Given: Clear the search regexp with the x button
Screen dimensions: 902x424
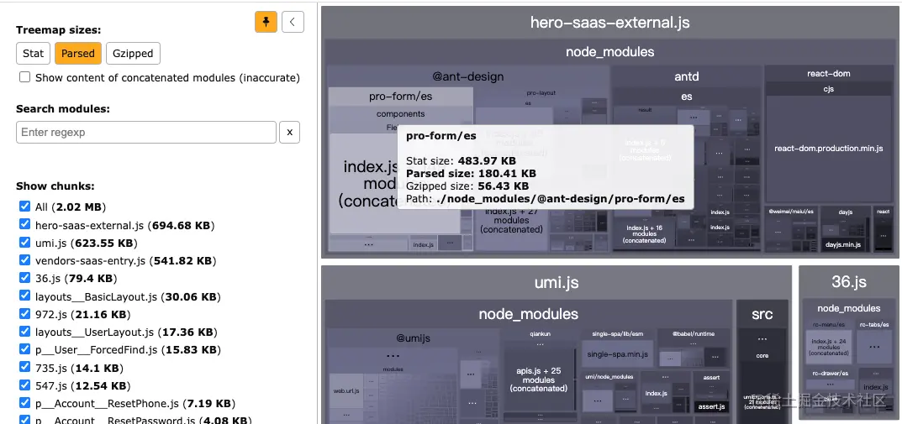Looking at the screenshot, I should [289, 132].
